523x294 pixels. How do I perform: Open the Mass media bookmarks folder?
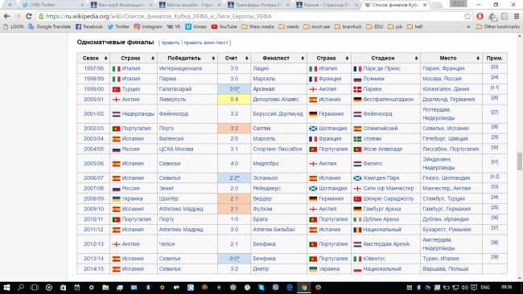tap(257, 27)
